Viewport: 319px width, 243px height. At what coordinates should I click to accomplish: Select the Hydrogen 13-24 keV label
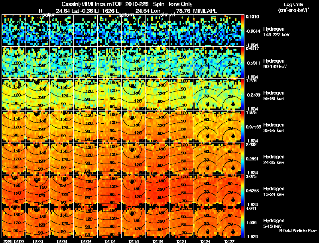(274, 192)
